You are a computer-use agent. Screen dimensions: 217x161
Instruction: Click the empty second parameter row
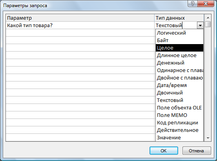(80, 33)
